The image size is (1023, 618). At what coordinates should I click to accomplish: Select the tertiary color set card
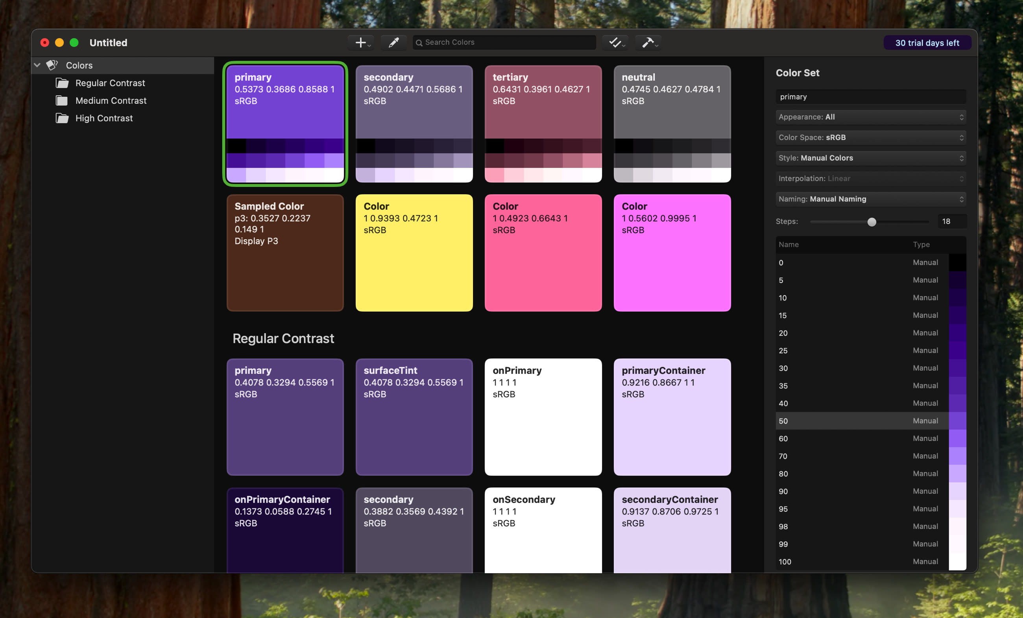point(543,124)
